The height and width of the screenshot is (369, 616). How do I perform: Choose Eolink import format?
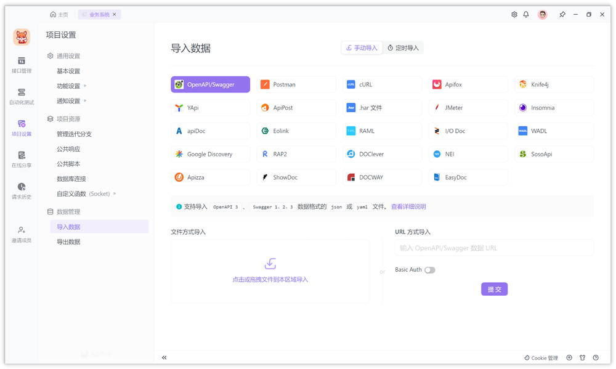296,131
